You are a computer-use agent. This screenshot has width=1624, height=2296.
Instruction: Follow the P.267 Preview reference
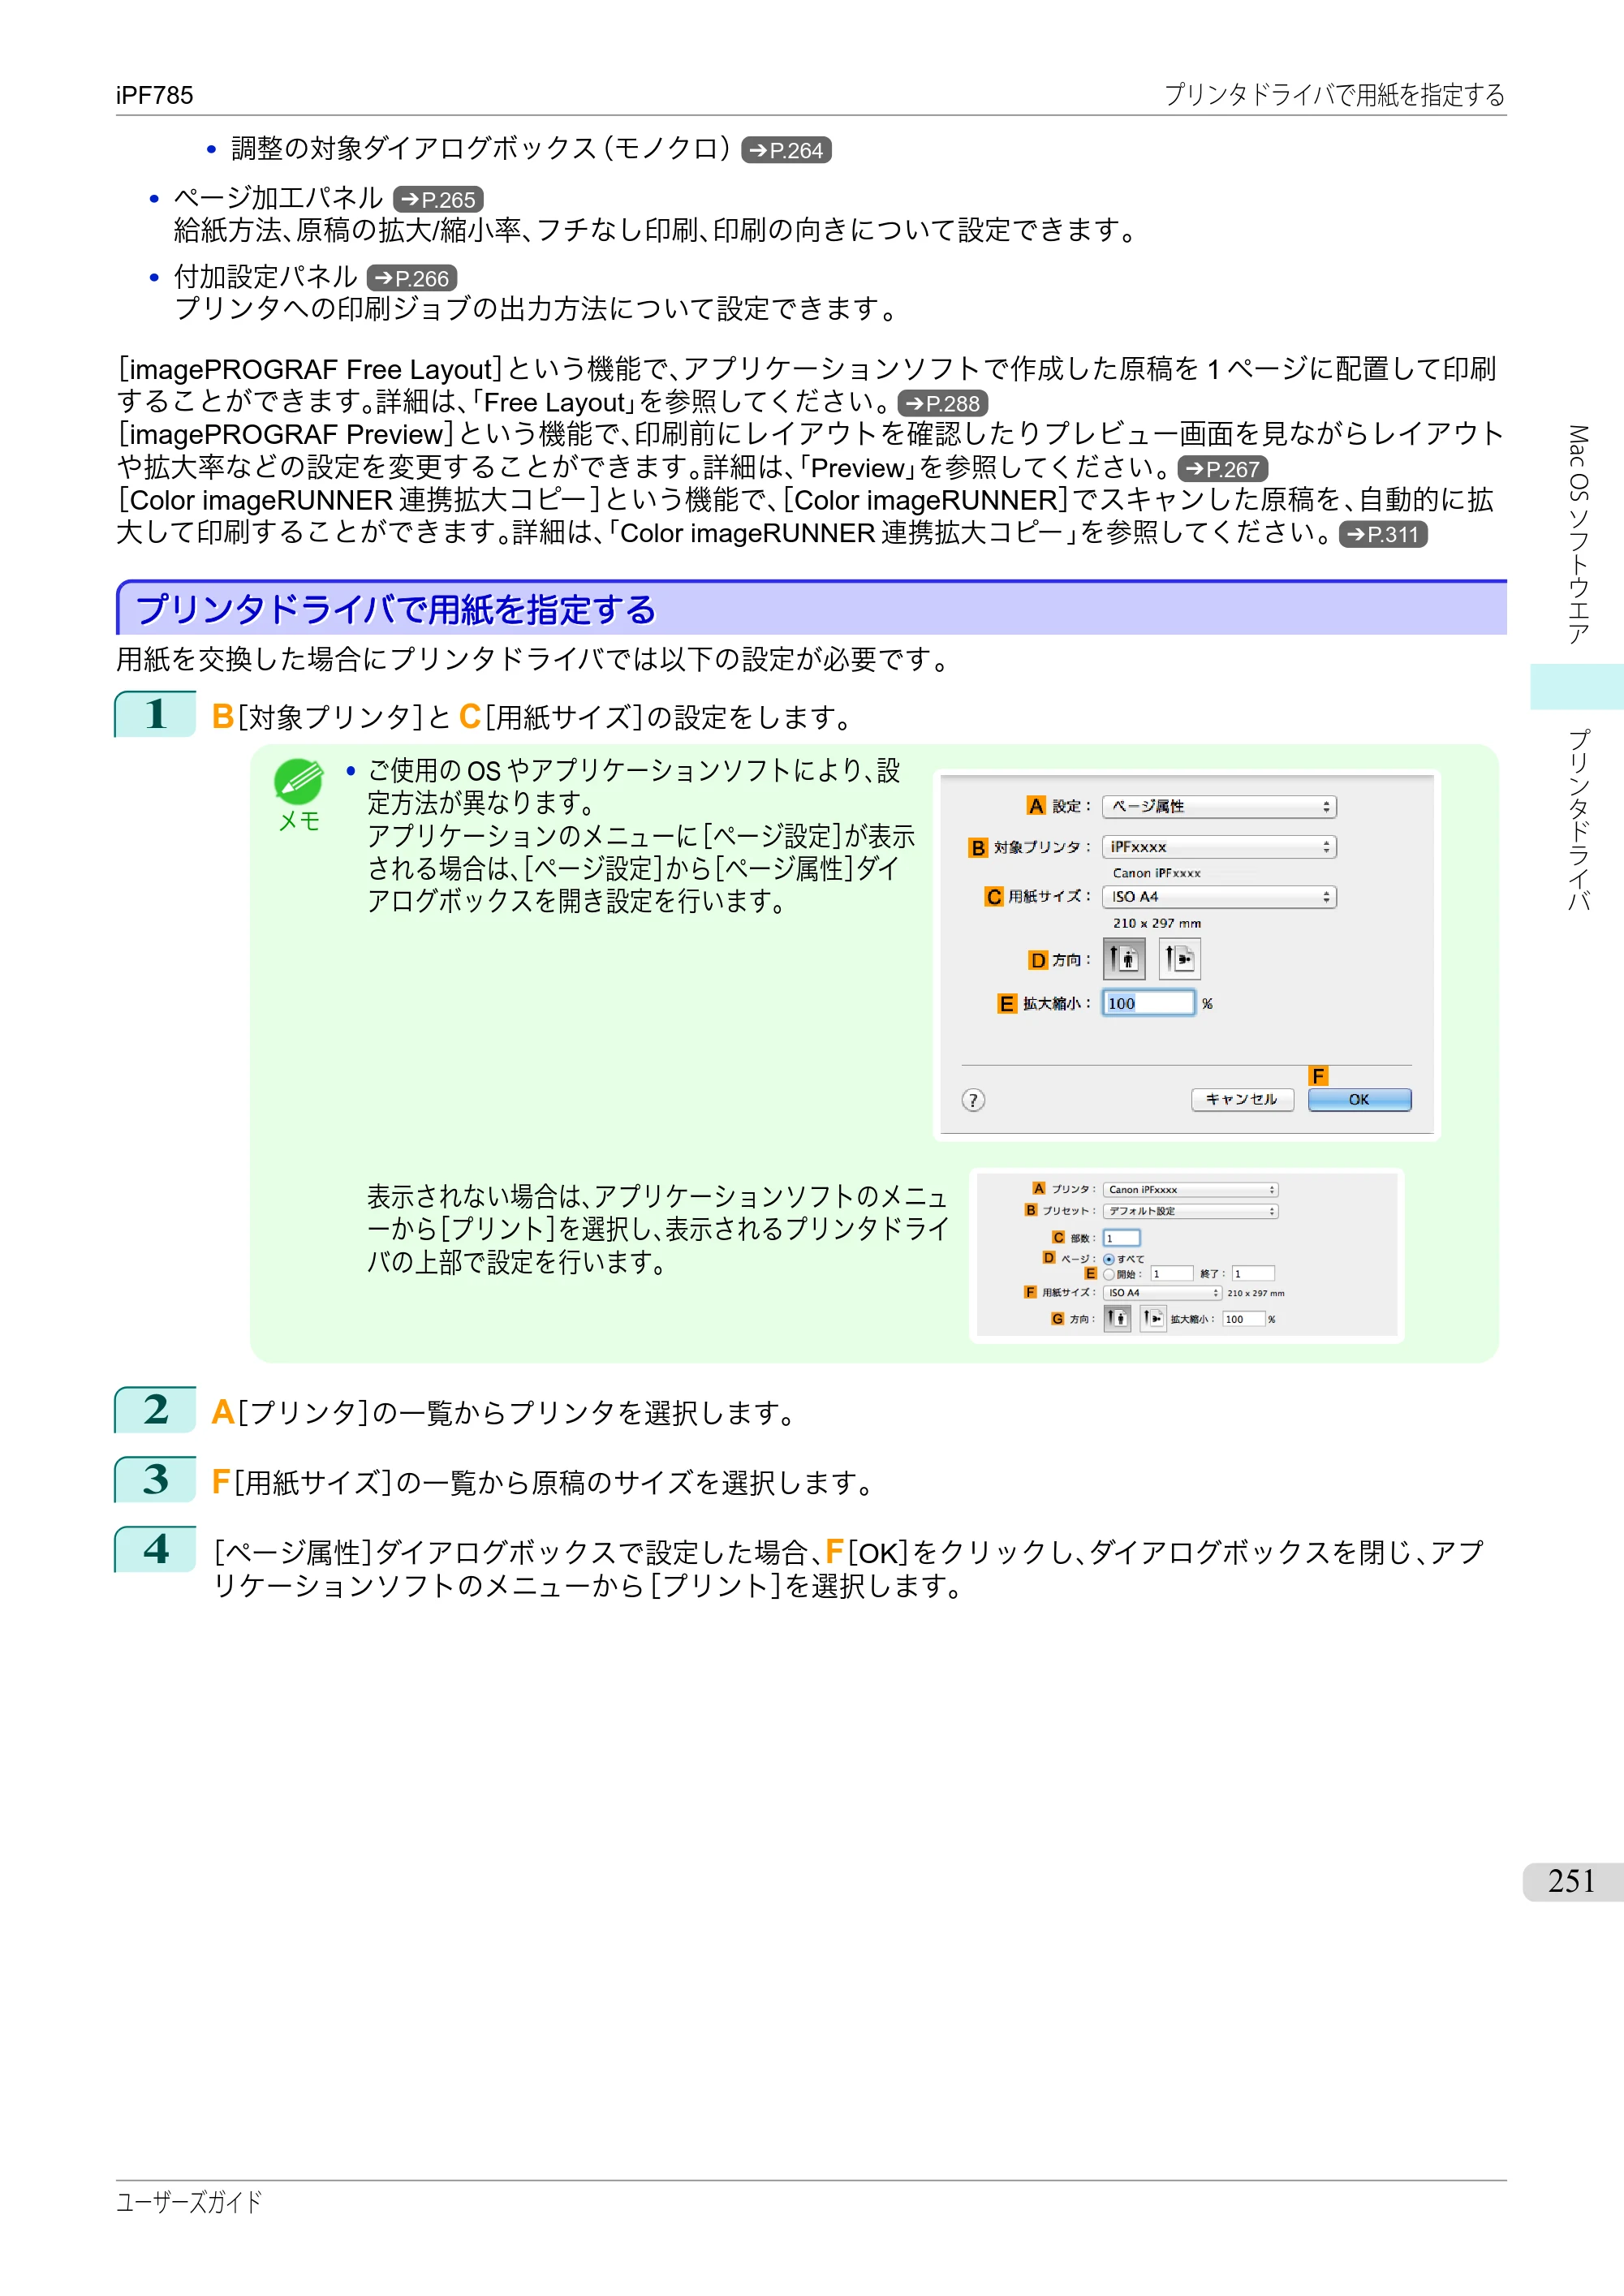click(1223, 468)
